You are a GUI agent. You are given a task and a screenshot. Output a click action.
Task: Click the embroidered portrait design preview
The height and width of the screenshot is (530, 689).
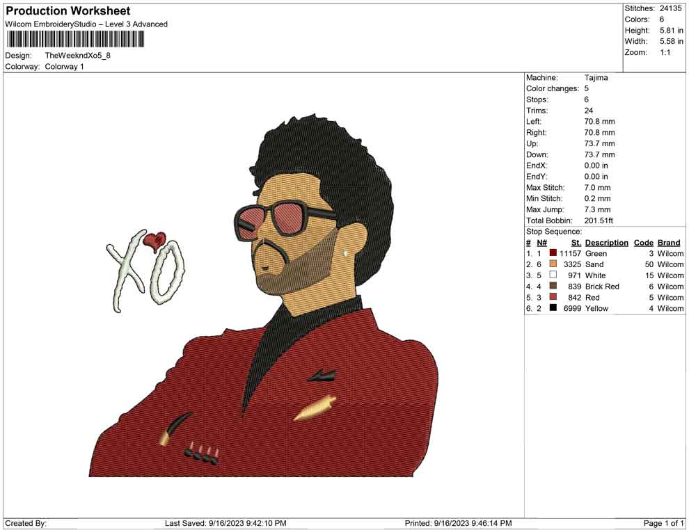pyautogui.click(x=264, y=295)
